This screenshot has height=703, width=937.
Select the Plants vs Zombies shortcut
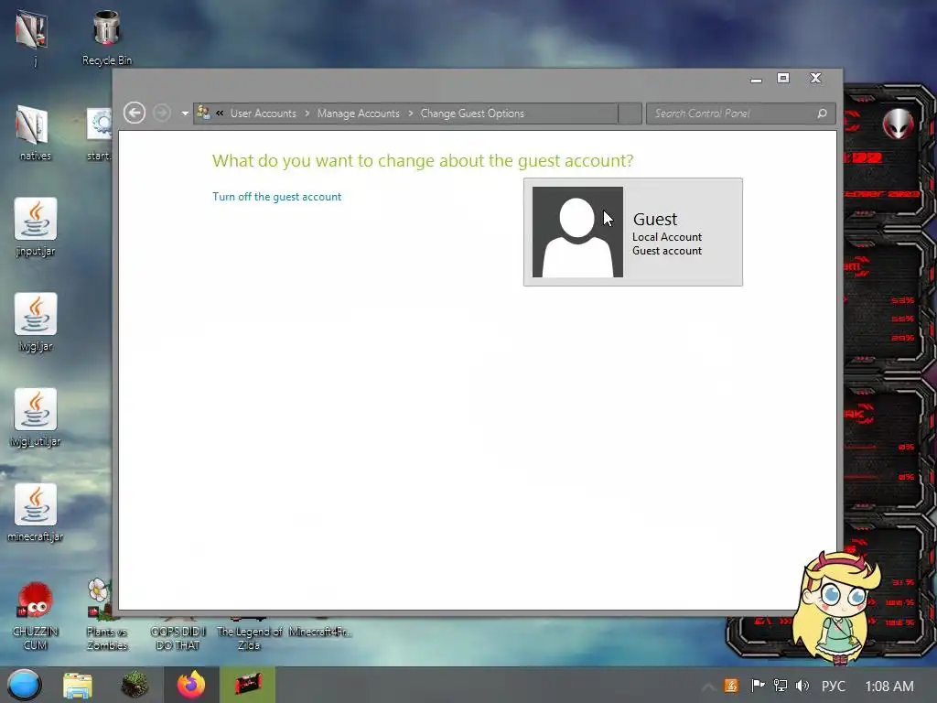(x=106, y=616)
